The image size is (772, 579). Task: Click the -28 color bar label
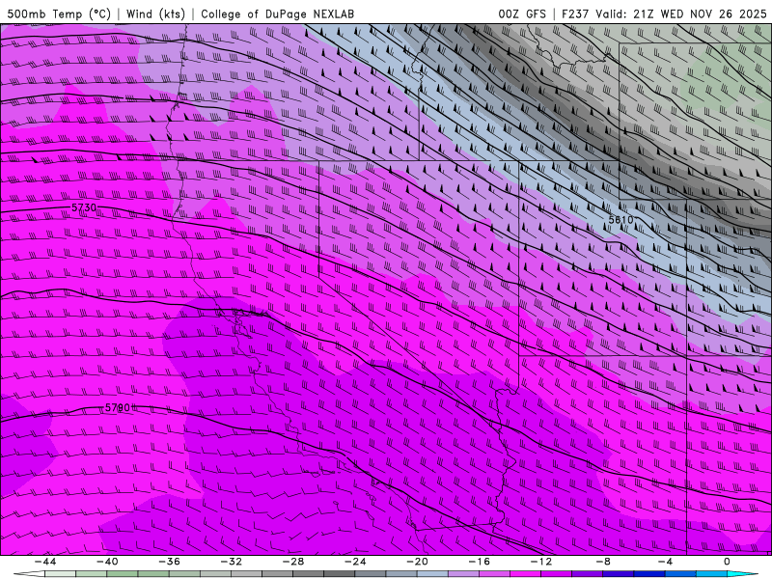pyautogui.click(x=293, y=562)
